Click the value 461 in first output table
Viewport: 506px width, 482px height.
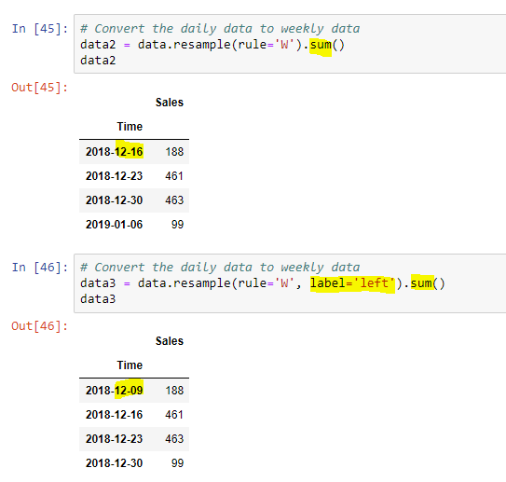[x=174, y=176]
